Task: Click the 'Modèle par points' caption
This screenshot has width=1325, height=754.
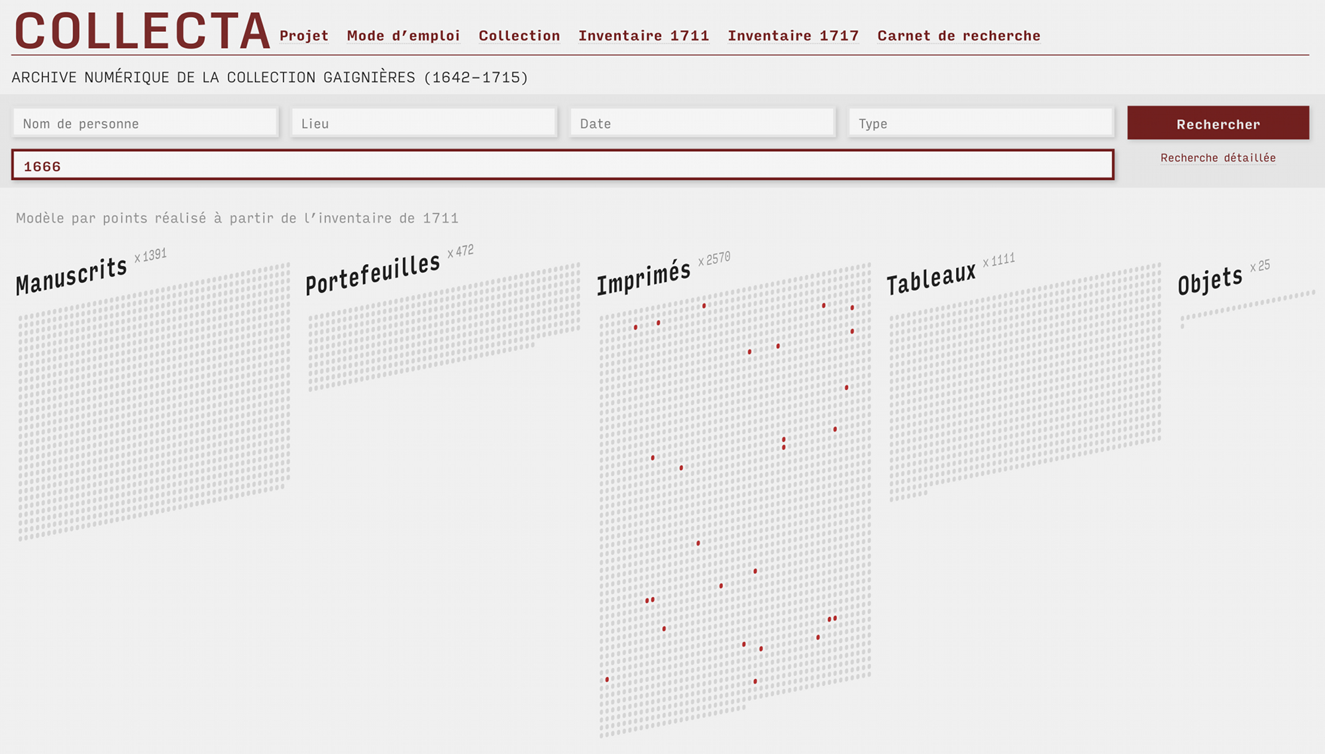Action: [237, 218]
